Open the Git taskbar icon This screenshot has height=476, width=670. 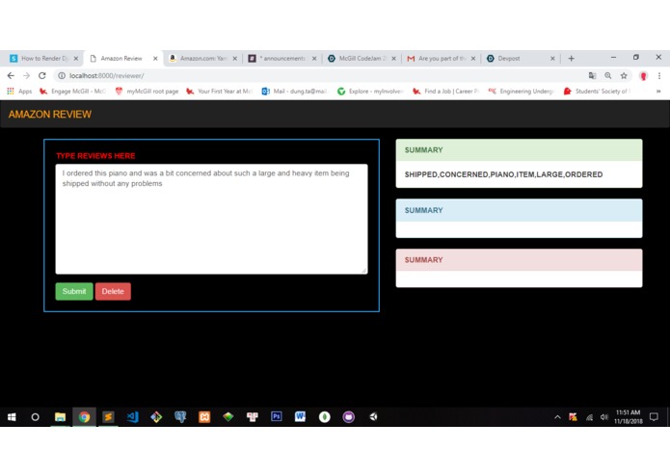tap(156, 417)
